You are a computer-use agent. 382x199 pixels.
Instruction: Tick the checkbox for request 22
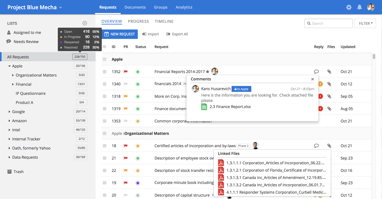(x=105, y=170)
